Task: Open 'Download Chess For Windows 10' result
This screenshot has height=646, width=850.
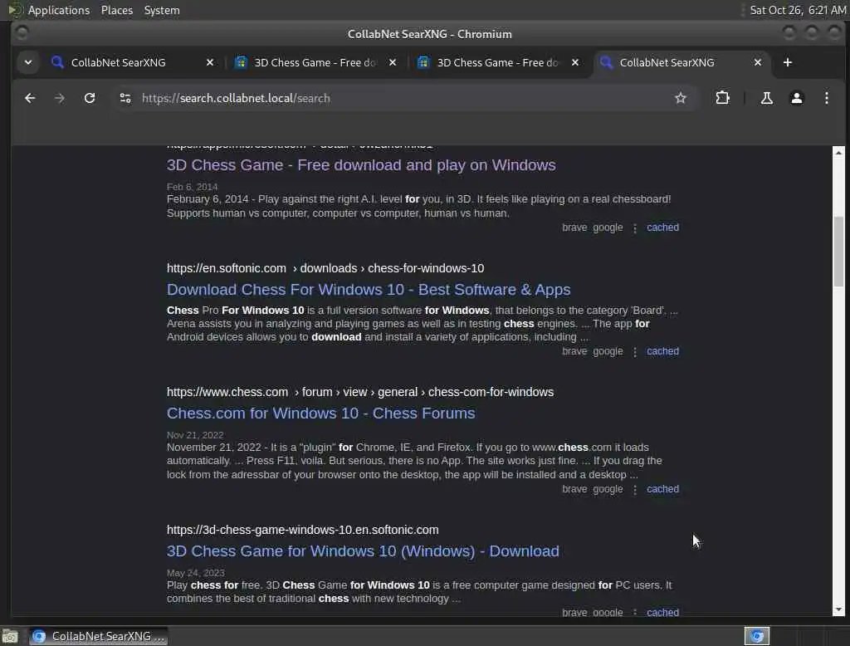Action: point(369,290)
